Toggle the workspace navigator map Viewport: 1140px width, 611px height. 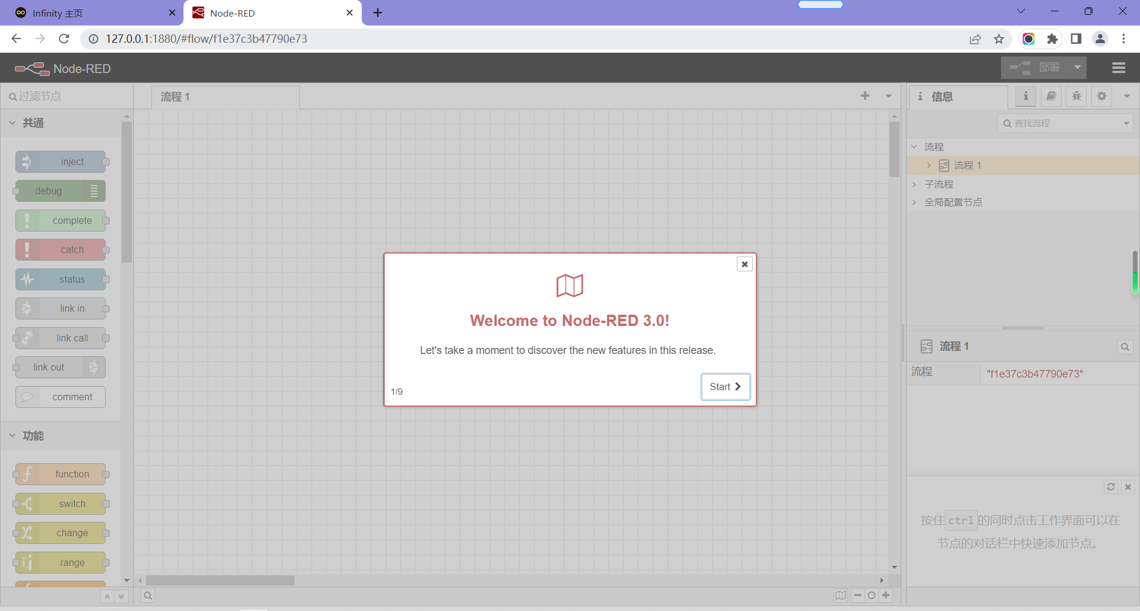tap(841, 596)
